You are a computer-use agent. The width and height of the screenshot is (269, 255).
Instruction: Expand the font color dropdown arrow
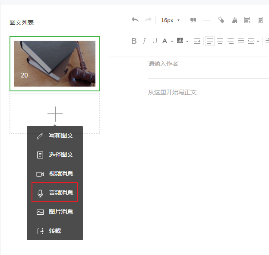click(x=172, y=41)
